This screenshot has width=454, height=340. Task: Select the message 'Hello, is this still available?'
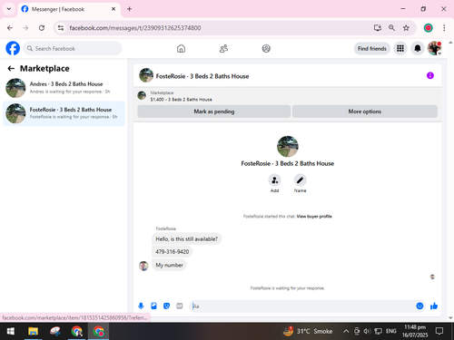click(x=186, y=239)
